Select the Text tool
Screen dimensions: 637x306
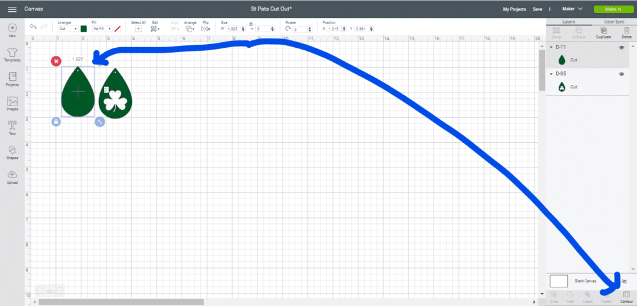tap(12, 128)
